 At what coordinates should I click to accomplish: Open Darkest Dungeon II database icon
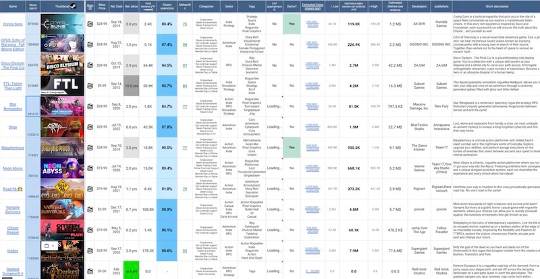click(90, 272)
